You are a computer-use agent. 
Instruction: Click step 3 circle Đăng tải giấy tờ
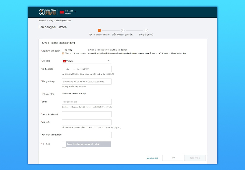pos(146,30)
